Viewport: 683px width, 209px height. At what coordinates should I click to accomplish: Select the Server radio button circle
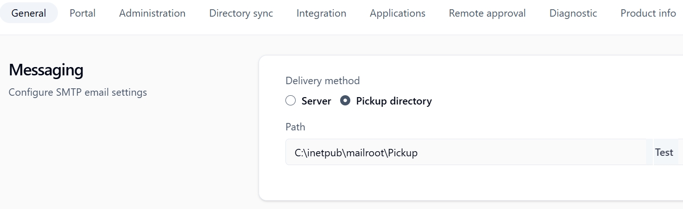point(291,101)
